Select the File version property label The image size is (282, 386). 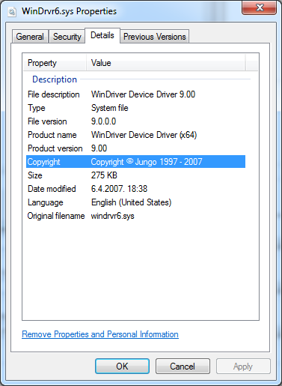(x=47, y=121)
